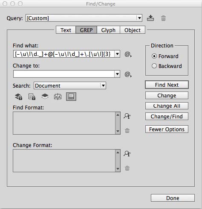Click the Save Query disk icon

(x=150, y=18)
